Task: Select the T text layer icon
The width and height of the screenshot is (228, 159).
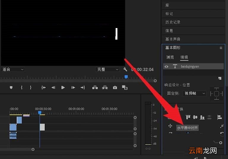Action: pos(175,66)
